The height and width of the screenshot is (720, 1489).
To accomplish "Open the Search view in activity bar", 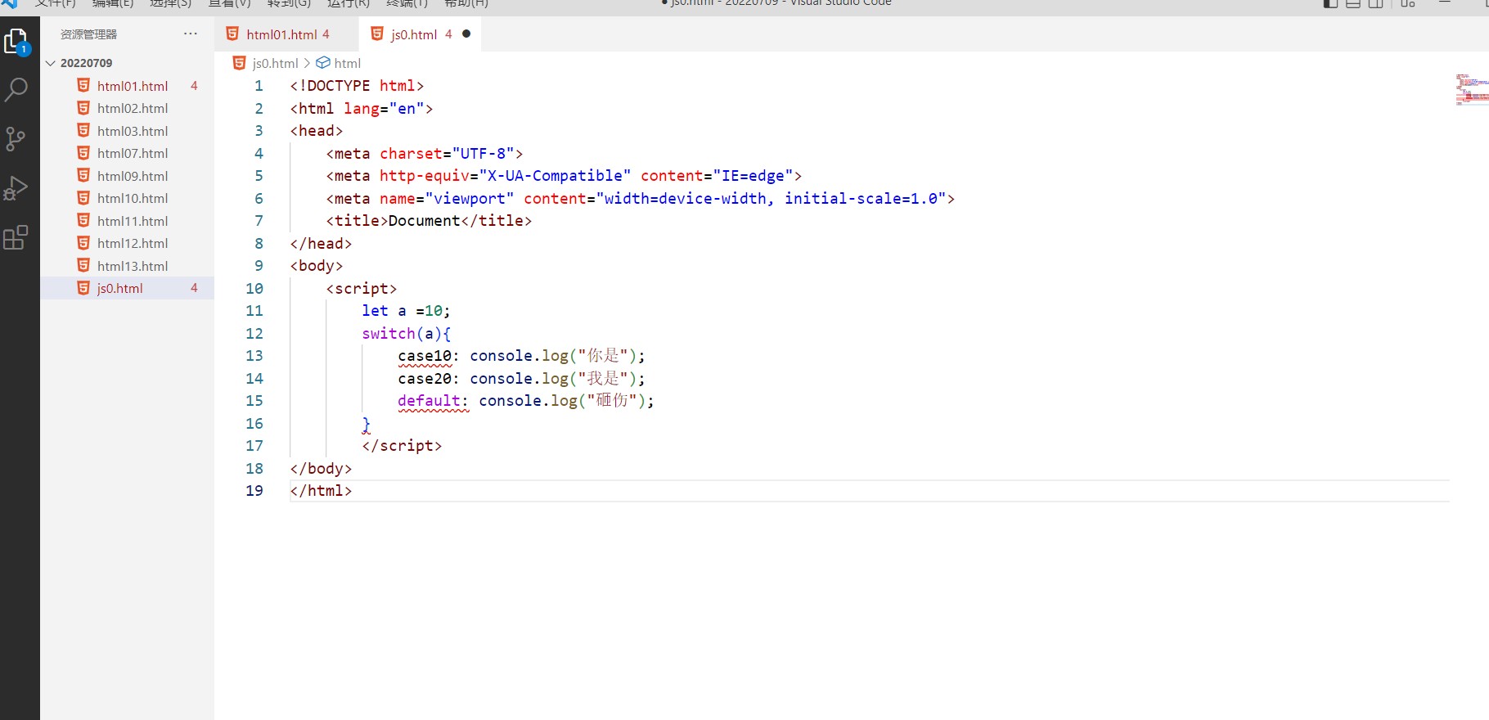I will (16, 90).
